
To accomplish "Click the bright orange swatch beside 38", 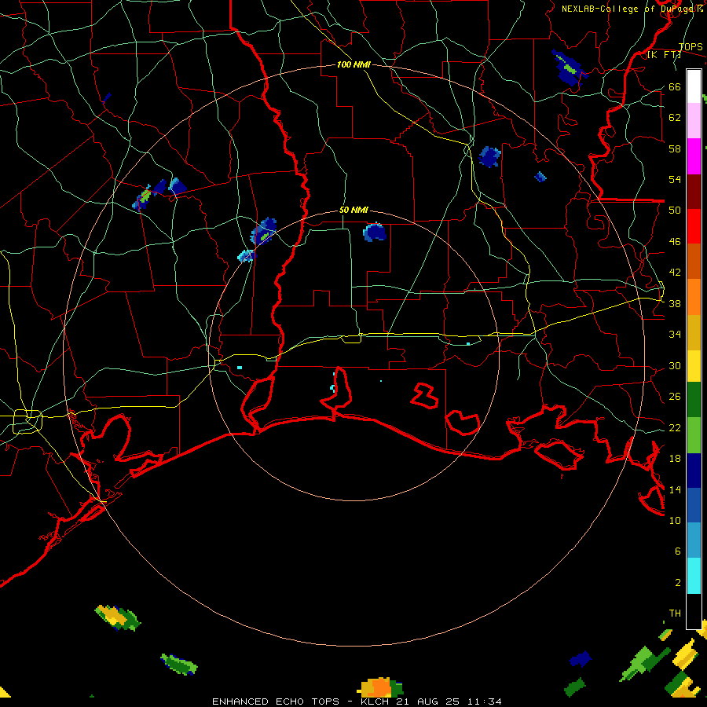I will pos(694,297).
